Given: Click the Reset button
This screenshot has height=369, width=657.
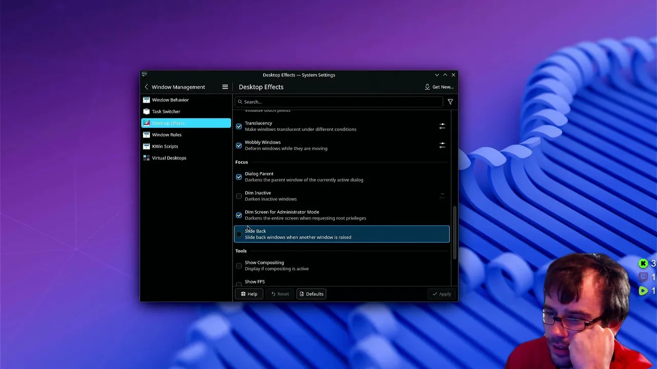Looking at the screenshot, I should 280,294.
